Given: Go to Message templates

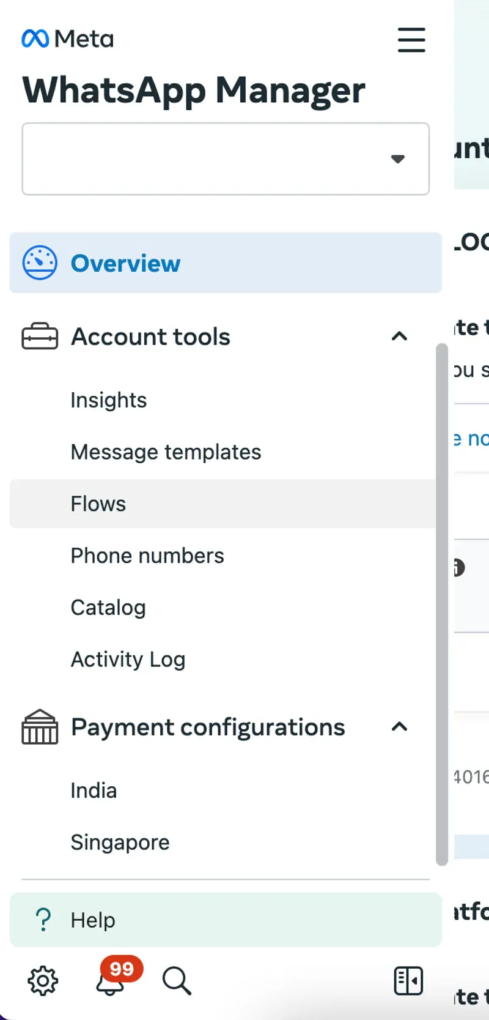Looking at the screenshot, I should pos(166,452).
